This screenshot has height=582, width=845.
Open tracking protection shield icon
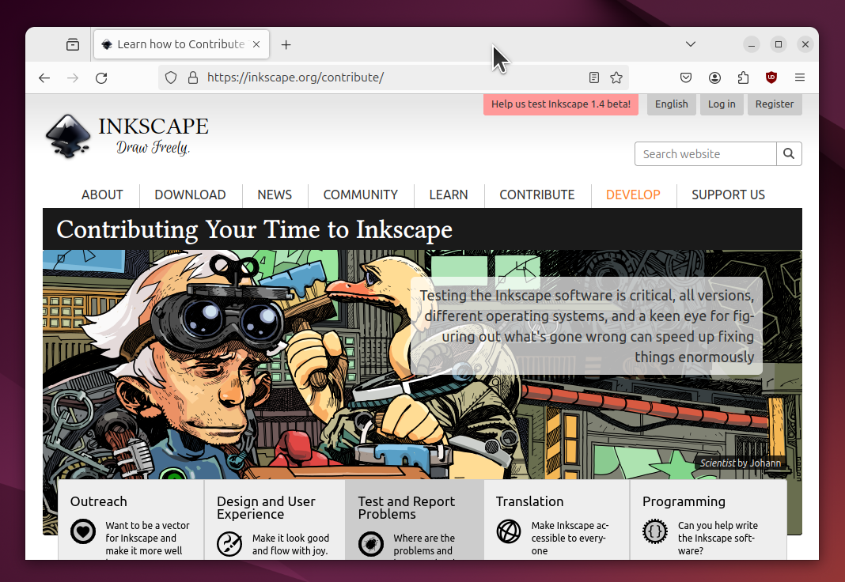171,77
